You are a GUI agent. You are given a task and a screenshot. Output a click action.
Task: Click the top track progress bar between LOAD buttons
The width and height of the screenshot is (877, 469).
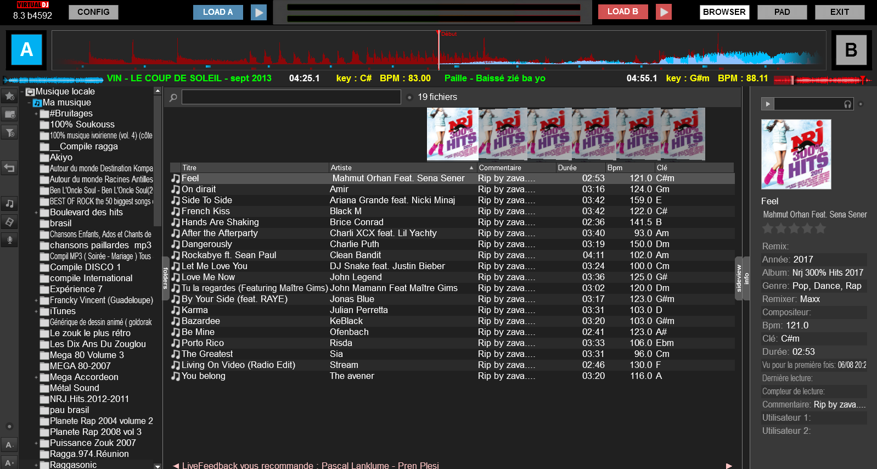point(434,13)
